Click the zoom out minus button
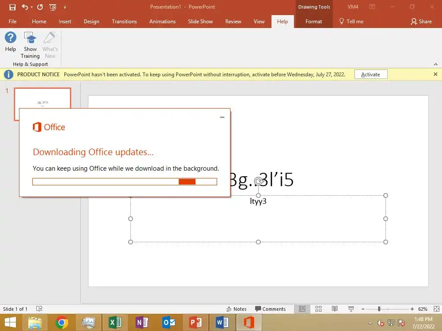The height and width of the screenshot is (331, 442). pos(363,309)
